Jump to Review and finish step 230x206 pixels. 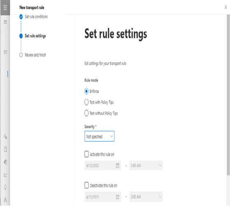click(35, 55)
